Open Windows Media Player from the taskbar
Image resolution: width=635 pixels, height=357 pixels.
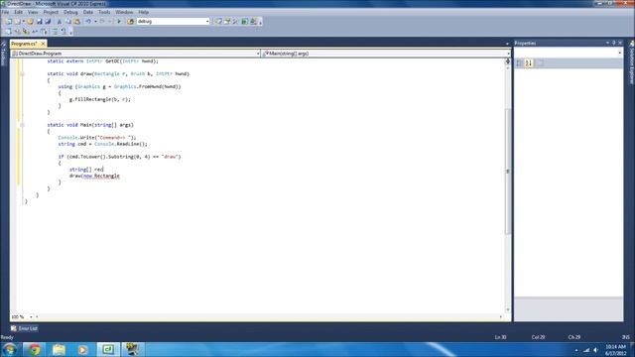(83, 349)
